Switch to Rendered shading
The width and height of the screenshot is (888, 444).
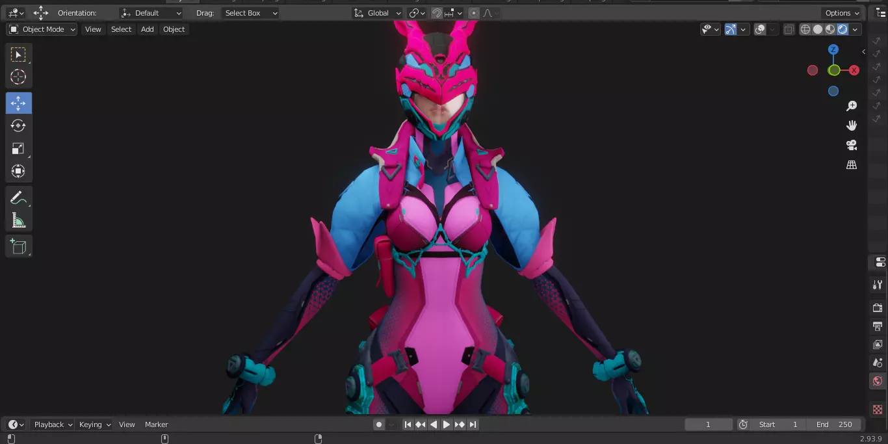(x=842, y=29)
